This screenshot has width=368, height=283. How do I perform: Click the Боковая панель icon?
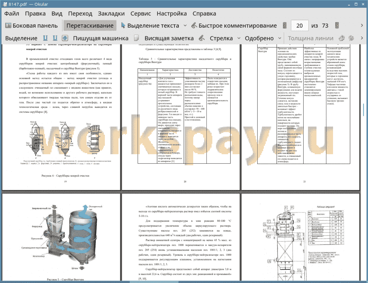point(8,25)
